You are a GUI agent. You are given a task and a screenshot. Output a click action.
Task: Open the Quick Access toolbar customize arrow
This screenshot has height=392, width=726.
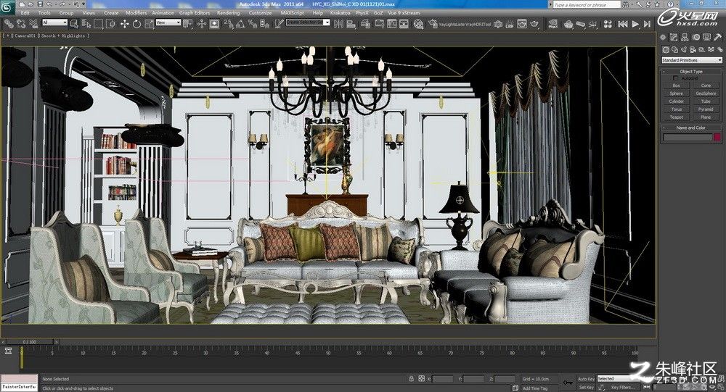tap(83, 4)
